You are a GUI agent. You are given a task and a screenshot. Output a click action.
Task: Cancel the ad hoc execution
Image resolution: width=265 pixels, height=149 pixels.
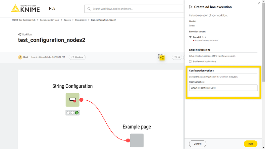click(197, 144)
